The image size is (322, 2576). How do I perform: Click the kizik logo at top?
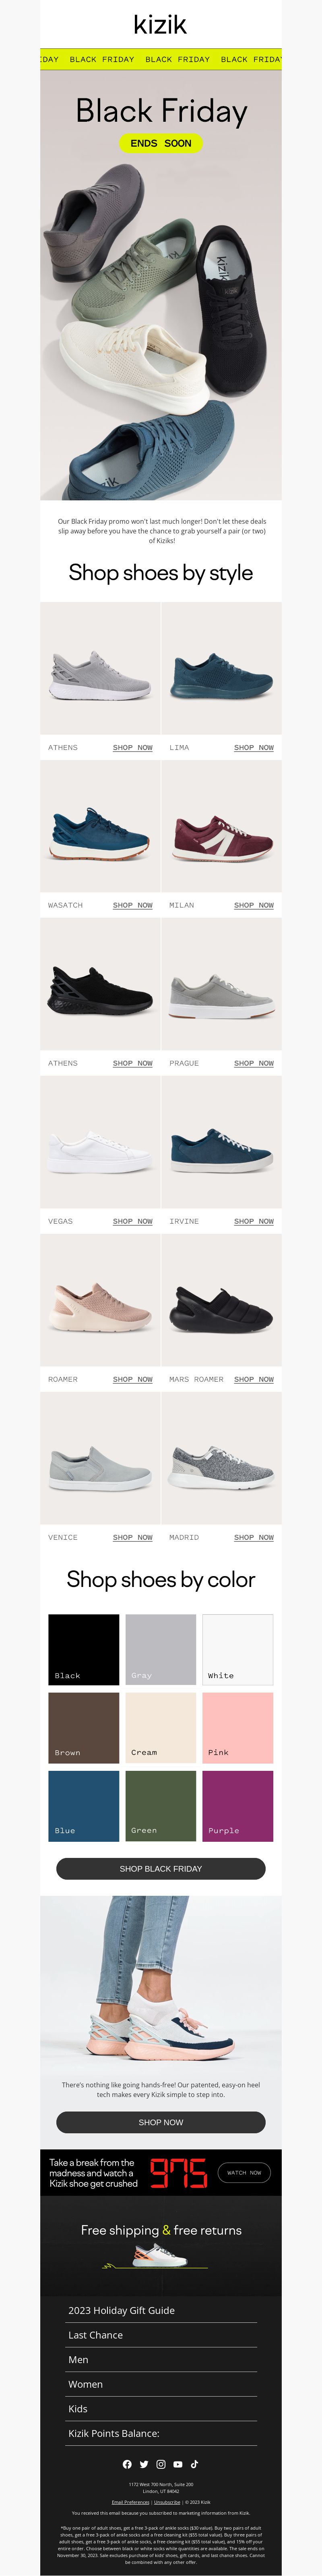coord(161,24)
